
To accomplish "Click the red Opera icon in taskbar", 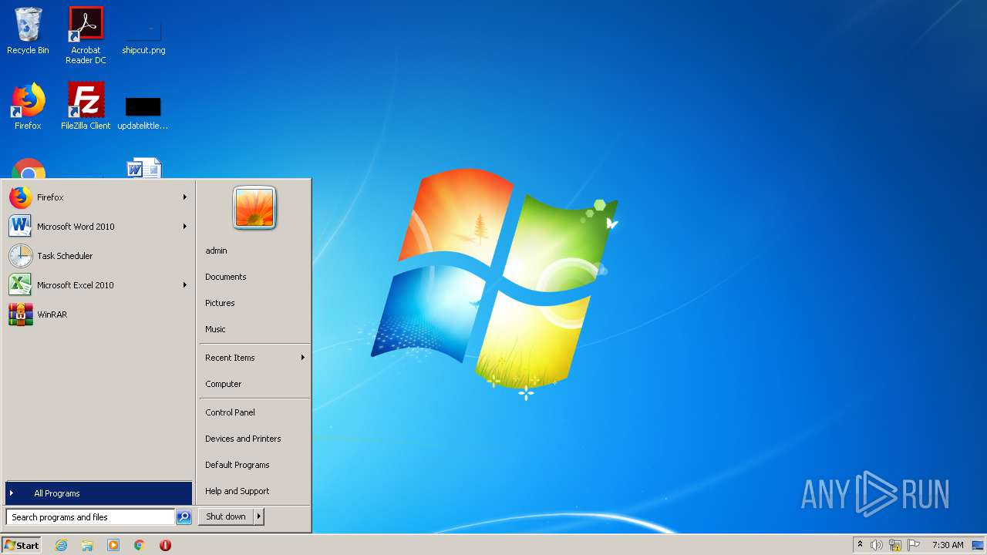I will point(165,545).
